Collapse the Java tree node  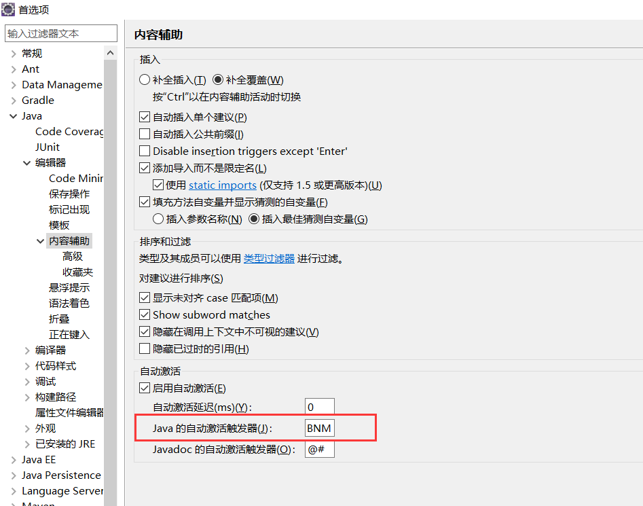coord(14,116)
